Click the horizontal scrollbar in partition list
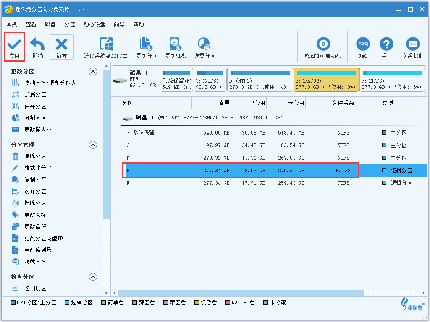 241,293
